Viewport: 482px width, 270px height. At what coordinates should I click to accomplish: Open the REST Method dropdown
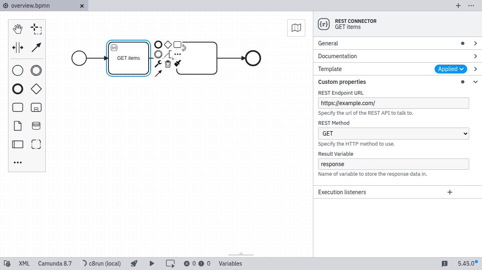click(x=393, y=134)
